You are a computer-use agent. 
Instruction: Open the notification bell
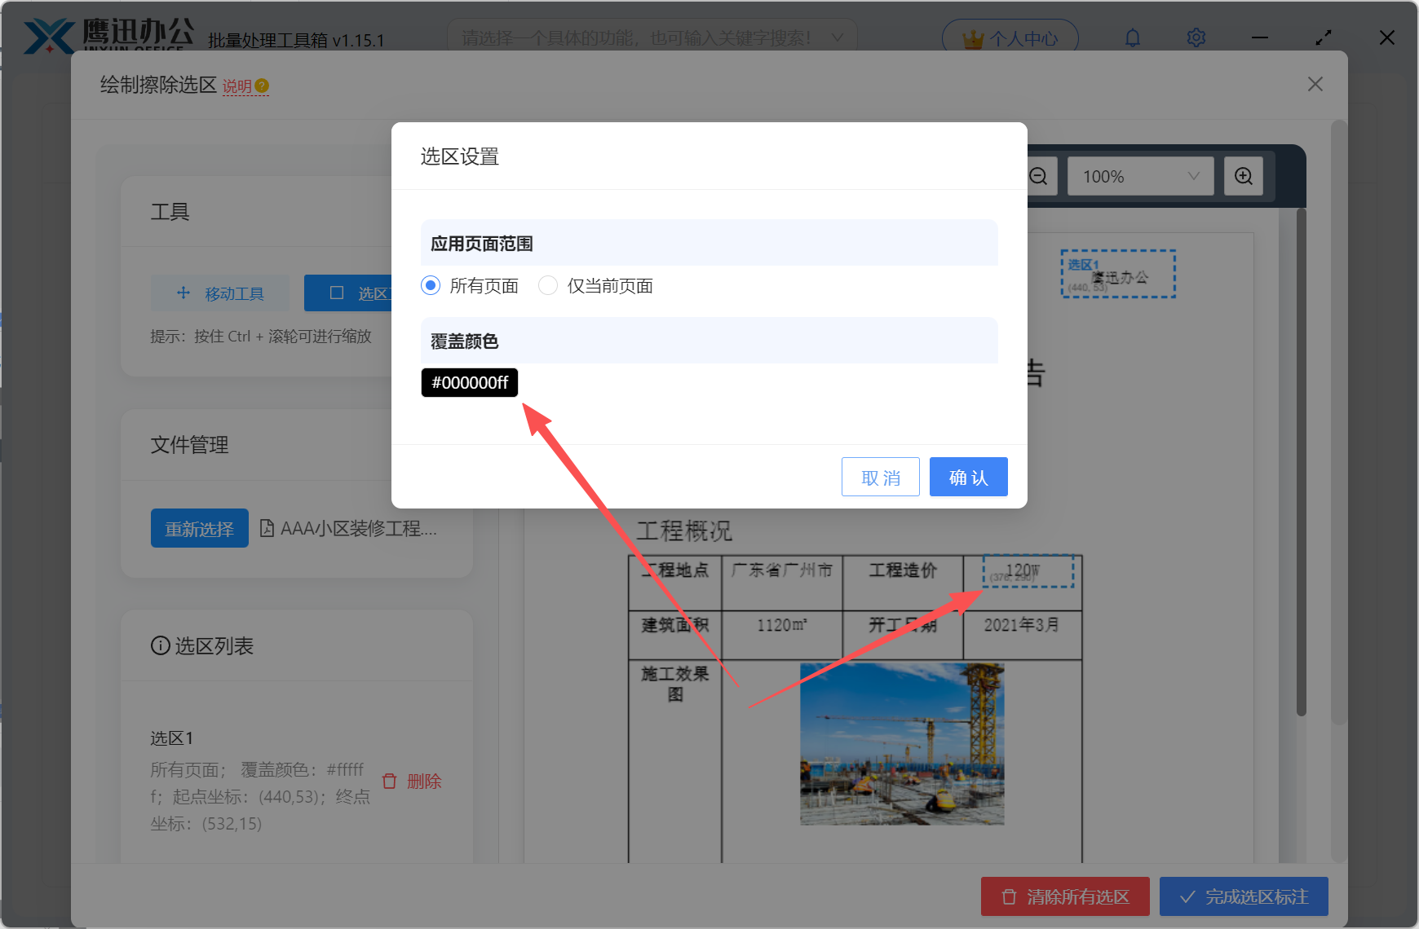(x=1133, y=37)
